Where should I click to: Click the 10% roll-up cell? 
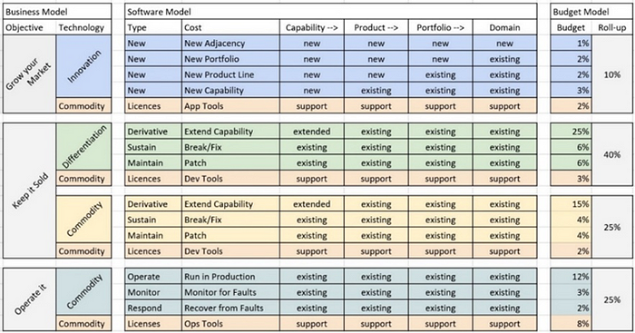click(612, 74)
